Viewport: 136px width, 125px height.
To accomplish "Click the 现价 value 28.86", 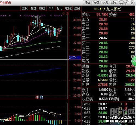I will (x=103, y=66).
